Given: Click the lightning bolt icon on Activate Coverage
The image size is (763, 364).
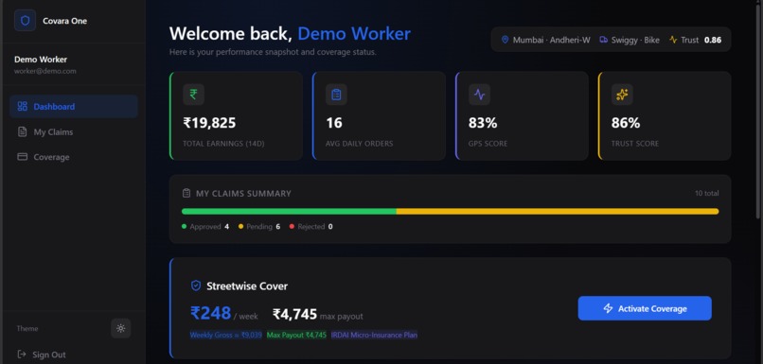Looking at the screenshot, I should point(608,308).
